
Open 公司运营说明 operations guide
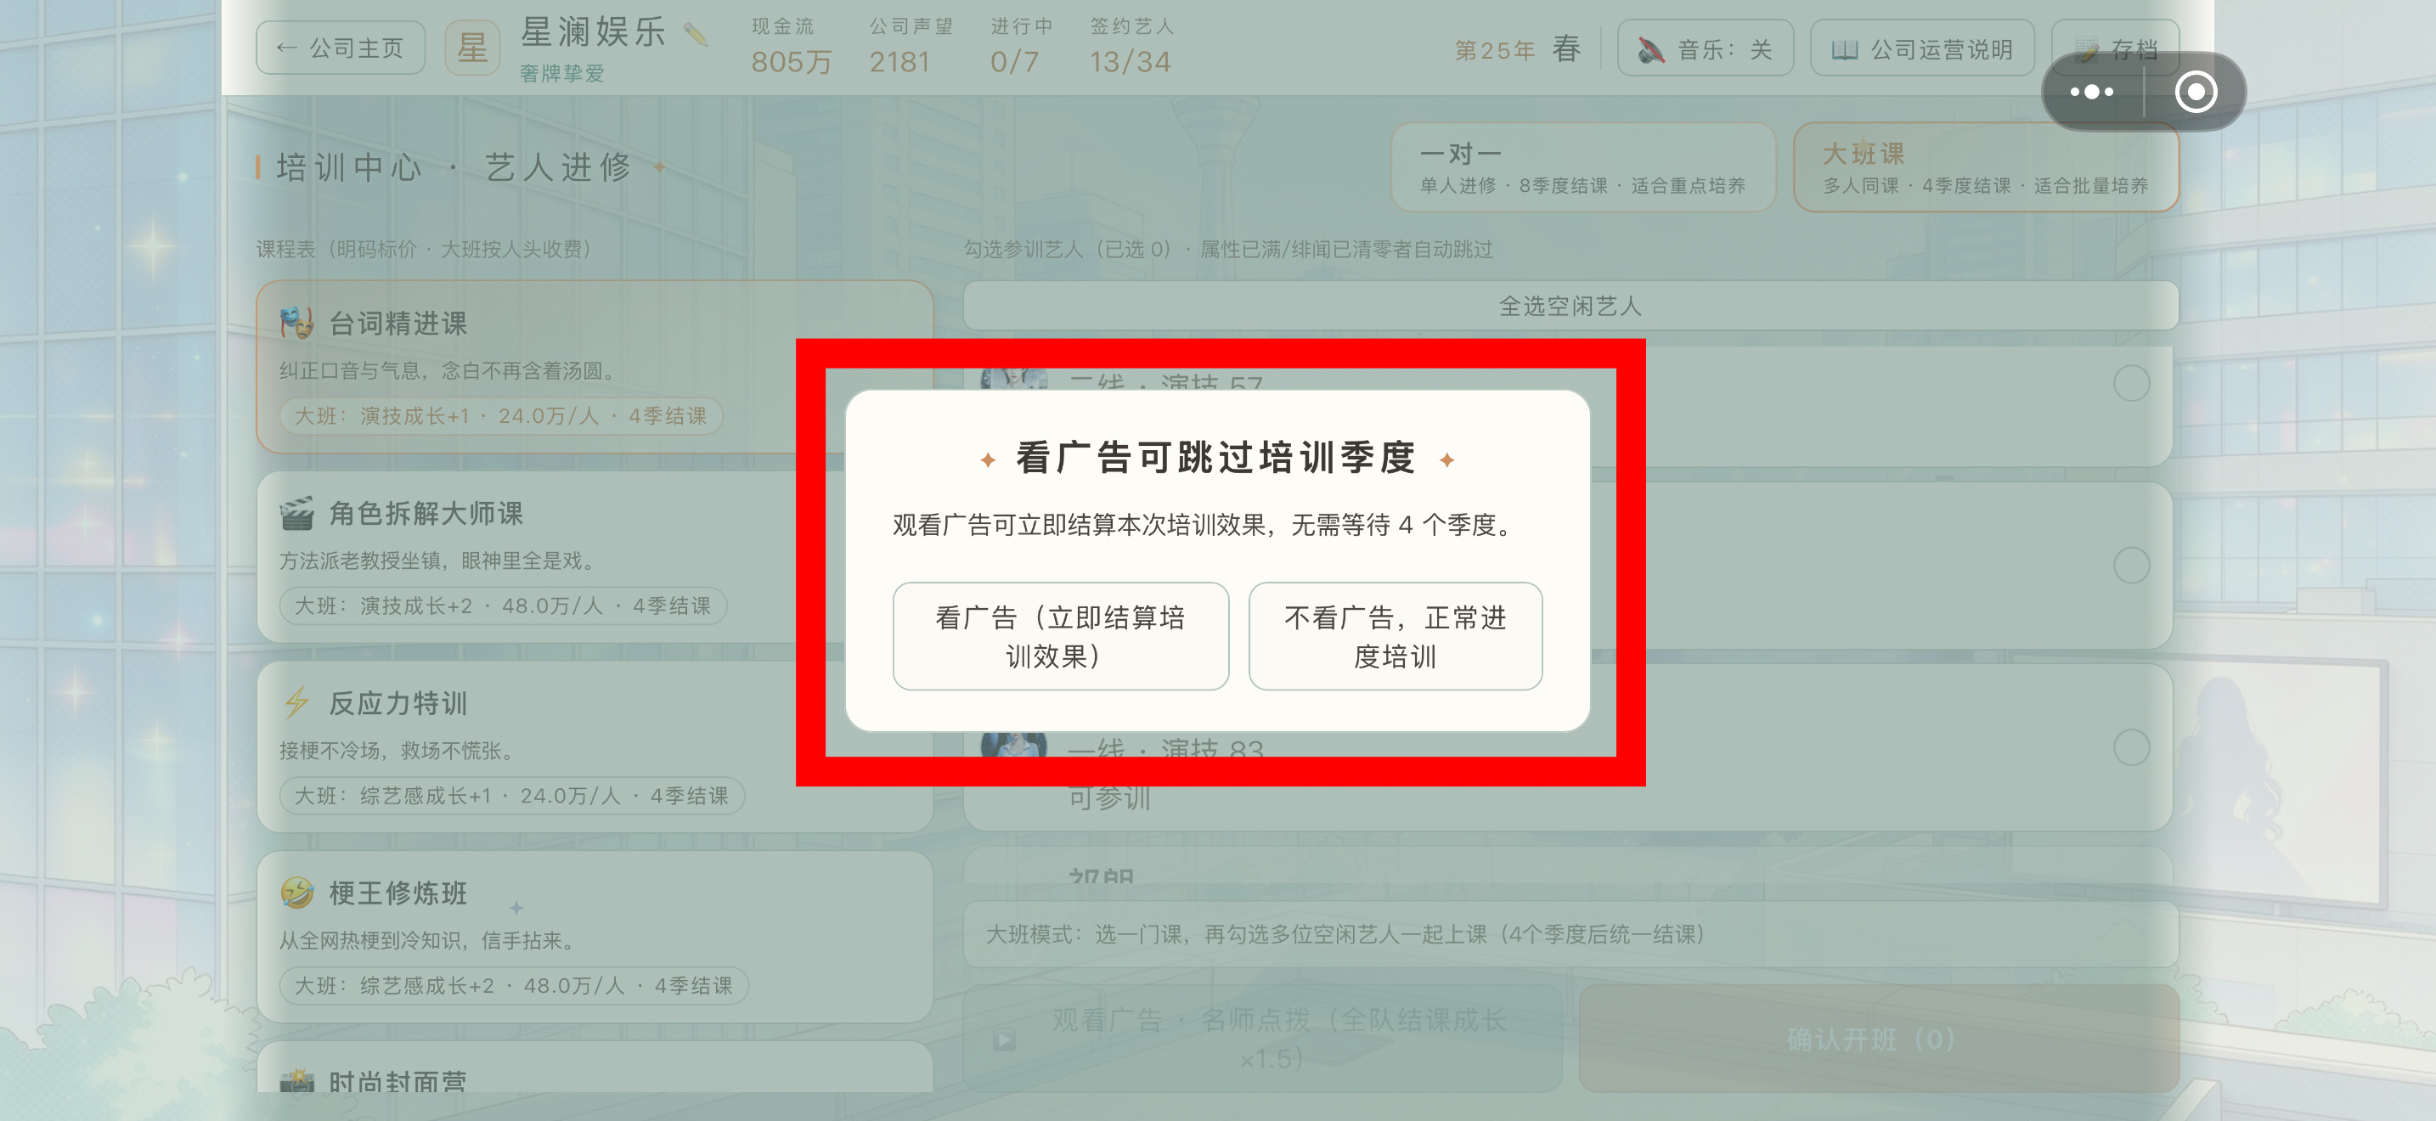[1921, 48]
